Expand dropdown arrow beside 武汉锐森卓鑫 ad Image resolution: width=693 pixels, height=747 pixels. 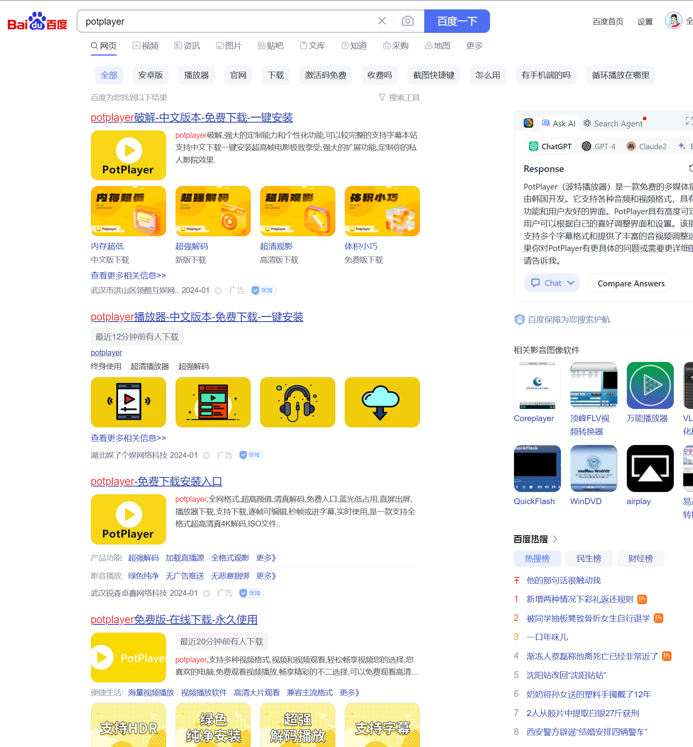pyautogui.click(x=206, y=593)
